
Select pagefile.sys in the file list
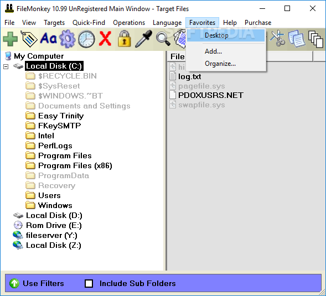pyautogui.click(x=201, y=86)
